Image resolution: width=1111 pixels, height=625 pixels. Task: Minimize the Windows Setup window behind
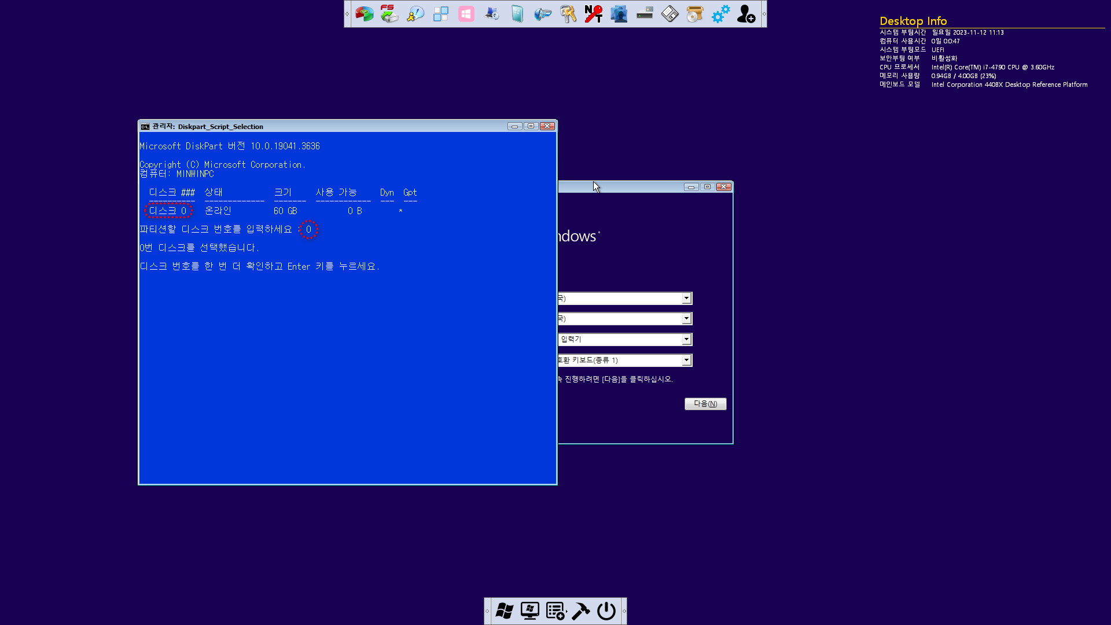click(691, 187)
